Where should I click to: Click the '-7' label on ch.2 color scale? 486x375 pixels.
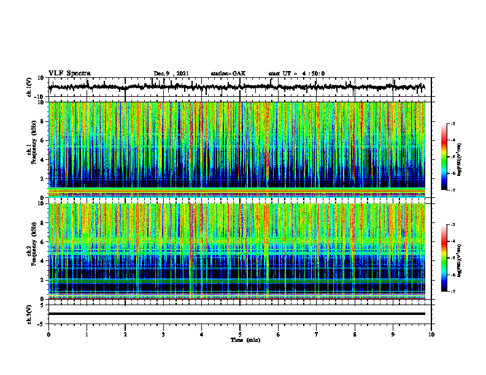click(452, 291)
